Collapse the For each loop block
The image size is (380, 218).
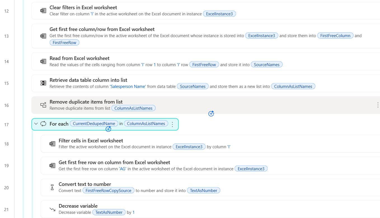[x=36, y=124]
